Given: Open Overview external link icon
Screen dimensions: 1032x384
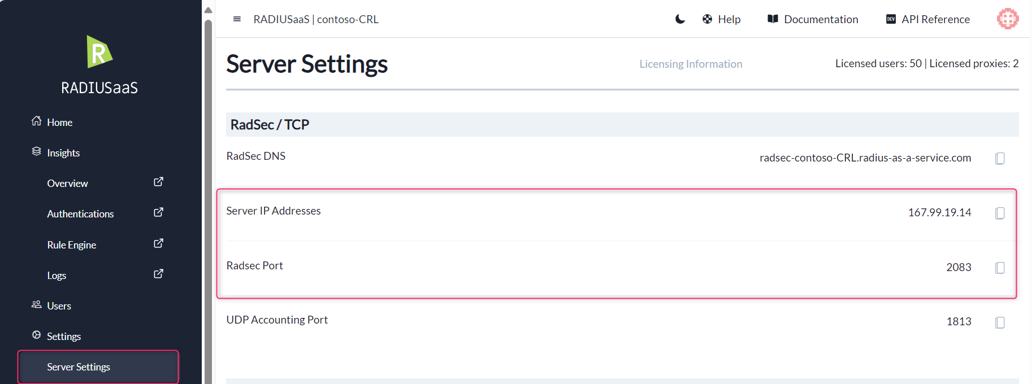Looking at the screenshot, I should pyautogui.click(x=159, y=182).
